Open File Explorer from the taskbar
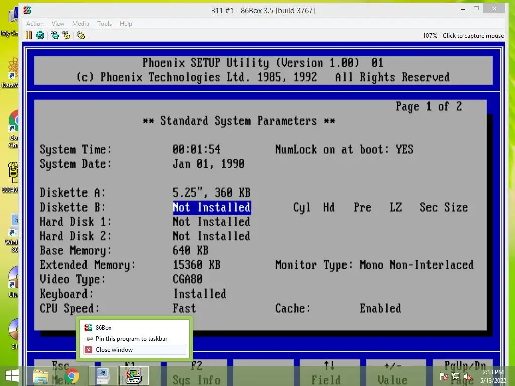515x386 pixels. point(41,376)
